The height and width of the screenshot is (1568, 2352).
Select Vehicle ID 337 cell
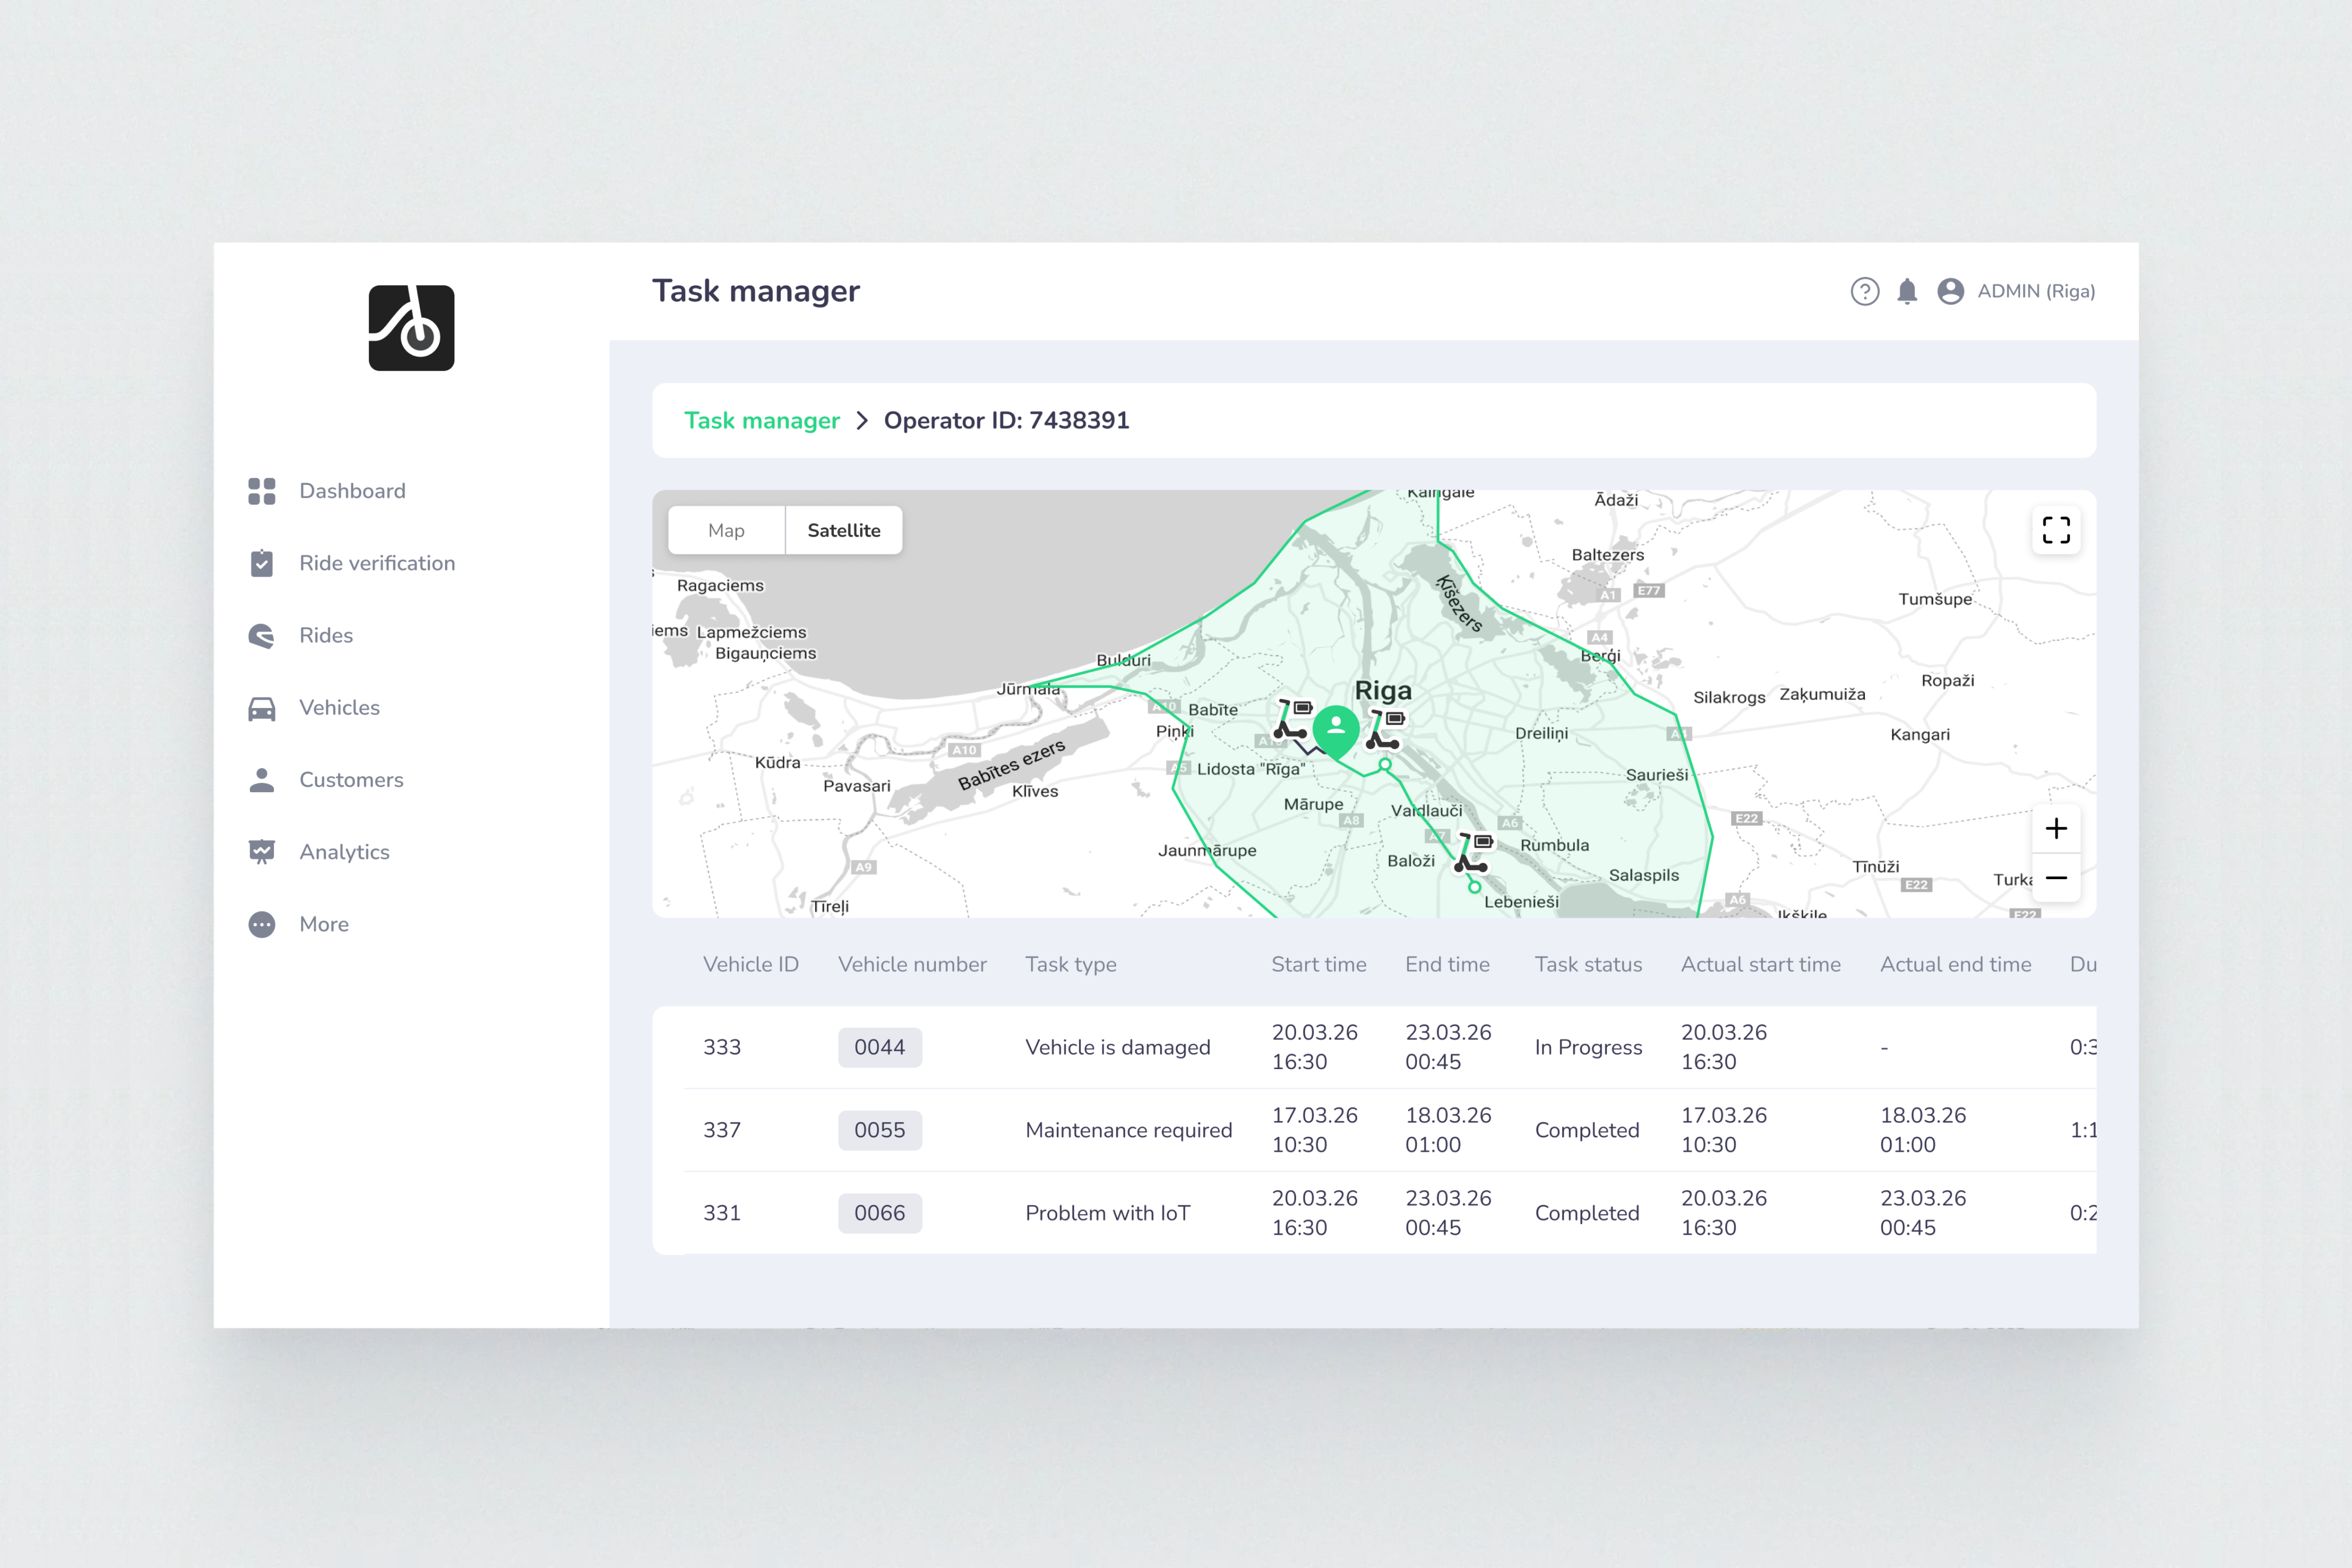[722, 1130]
